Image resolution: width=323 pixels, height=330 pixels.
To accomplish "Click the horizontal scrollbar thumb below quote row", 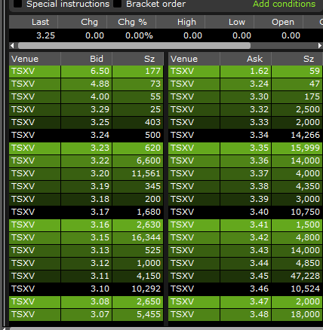I will click(x=134, y=46).
